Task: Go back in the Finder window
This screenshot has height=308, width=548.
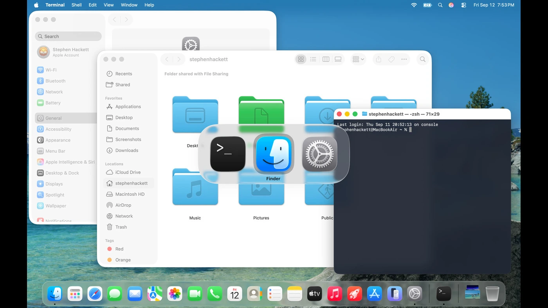Action: 167,59
